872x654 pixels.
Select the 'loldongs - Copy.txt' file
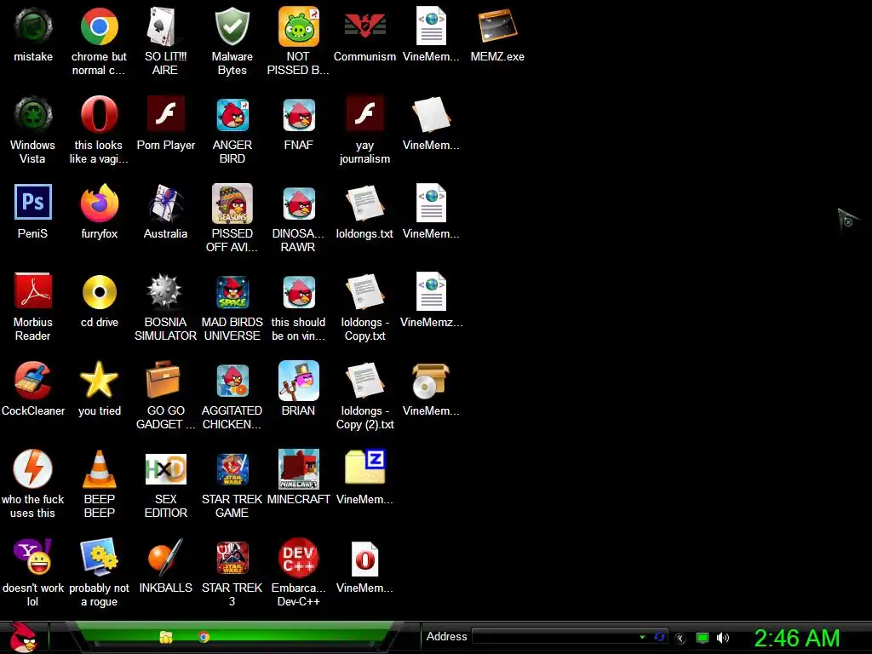[364, 291]
